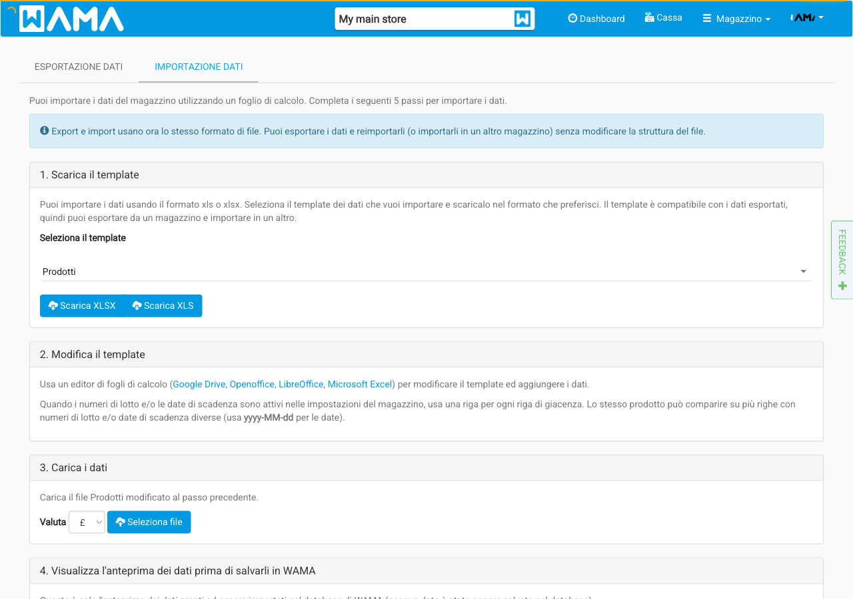
Task: Click the upload icon on Seleziona file
Action: click(121, 522)
